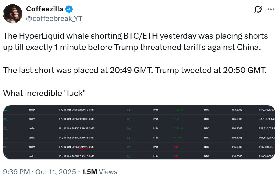
Task: Click the Self link in the 21:20:18 row
Action: pos(129,110)
